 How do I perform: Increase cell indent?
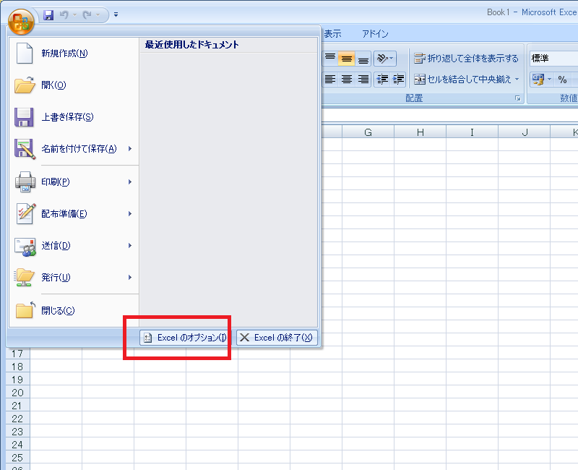(399, 80)
